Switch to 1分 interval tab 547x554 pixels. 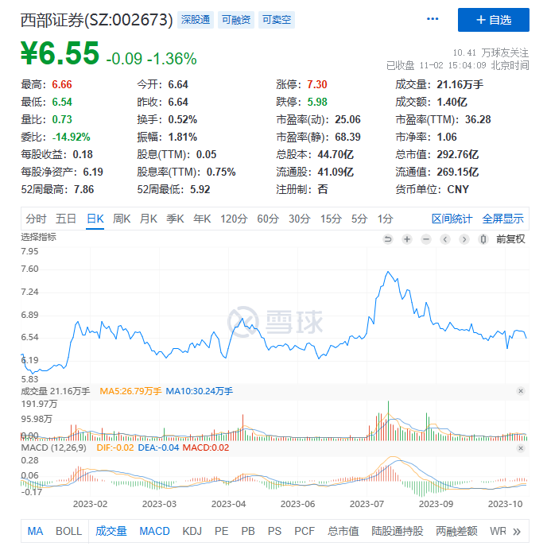[385, 219]
